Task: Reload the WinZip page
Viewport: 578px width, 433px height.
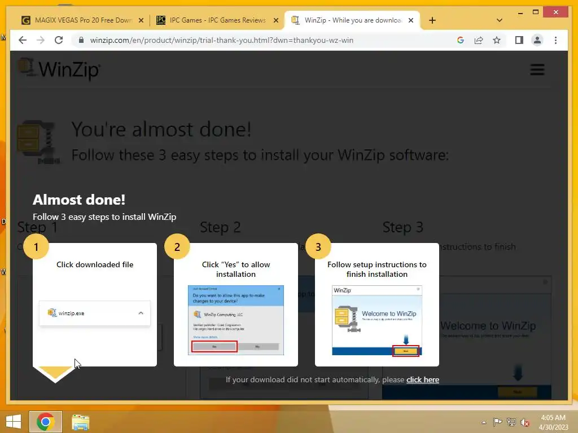Action: tap(59, 40)
